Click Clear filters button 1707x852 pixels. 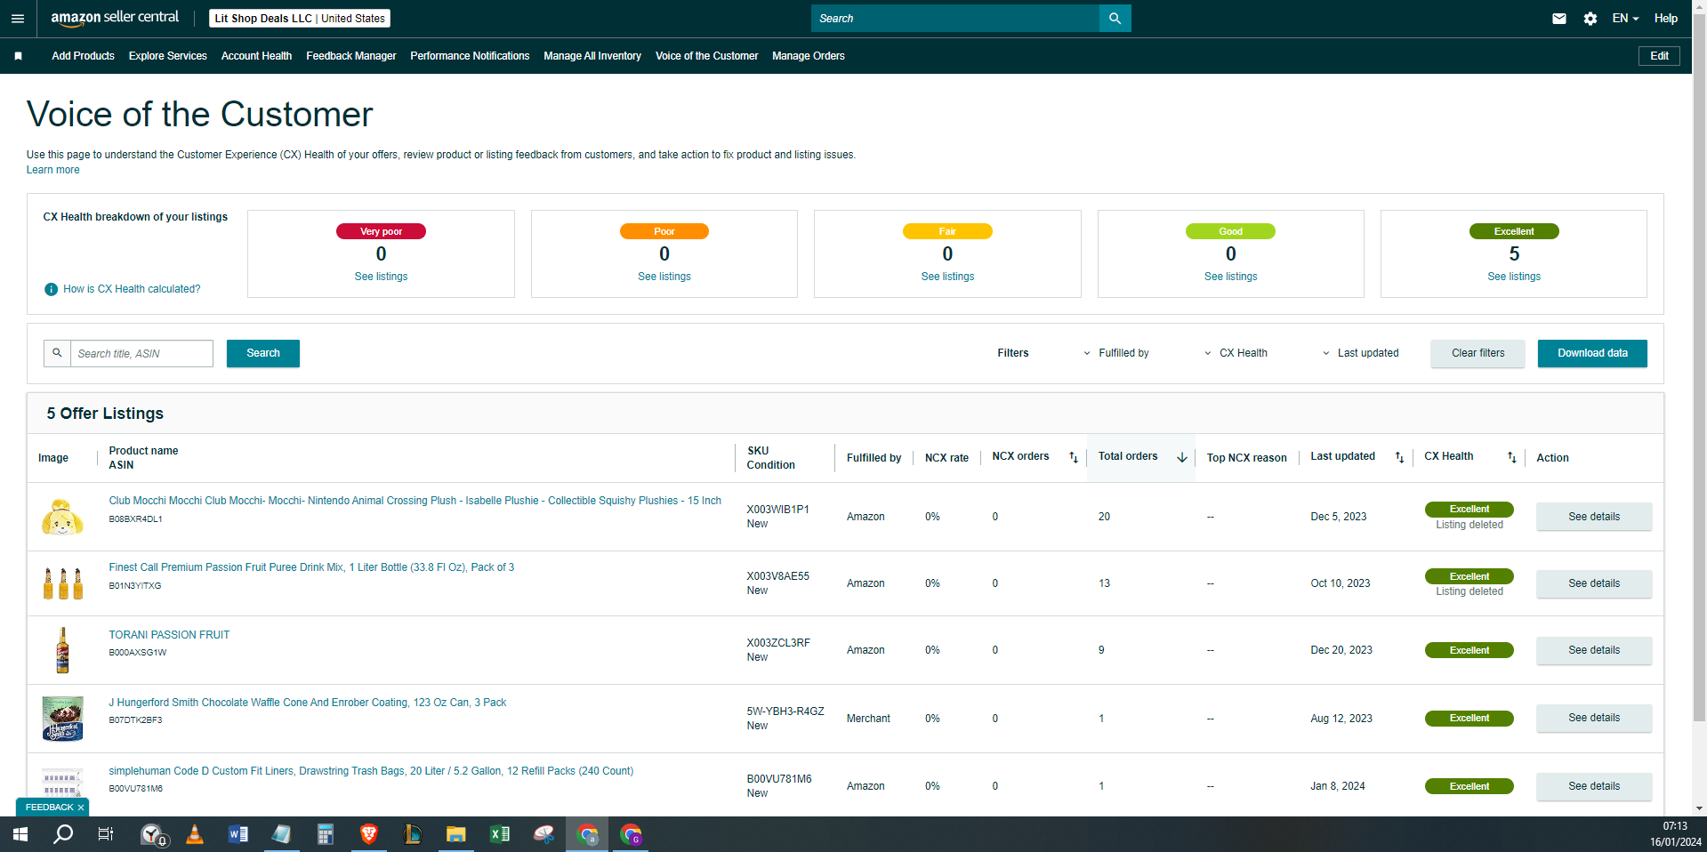point(1478,353)
